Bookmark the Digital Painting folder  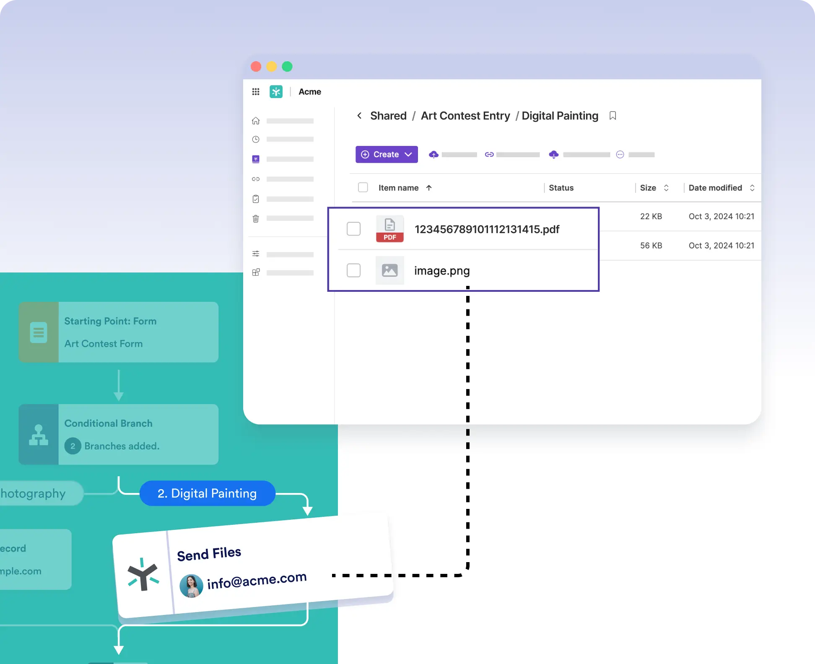click(613, 116)
